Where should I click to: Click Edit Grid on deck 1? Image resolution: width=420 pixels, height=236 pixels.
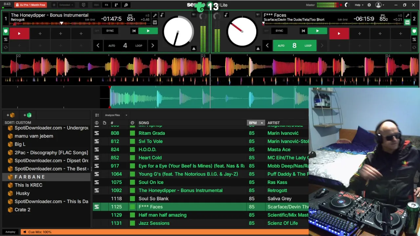[90, 20]
